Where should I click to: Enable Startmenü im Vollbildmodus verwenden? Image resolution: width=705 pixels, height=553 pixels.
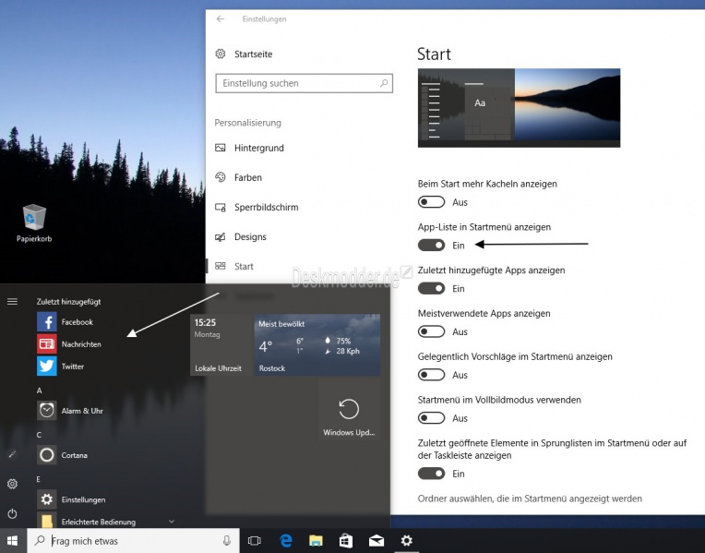431,418
